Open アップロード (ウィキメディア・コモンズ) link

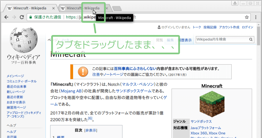coord(24,114)
